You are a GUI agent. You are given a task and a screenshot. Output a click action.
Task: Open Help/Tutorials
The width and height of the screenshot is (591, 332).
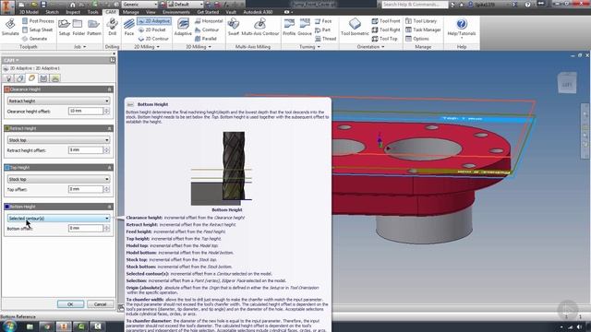click(462, 28)
